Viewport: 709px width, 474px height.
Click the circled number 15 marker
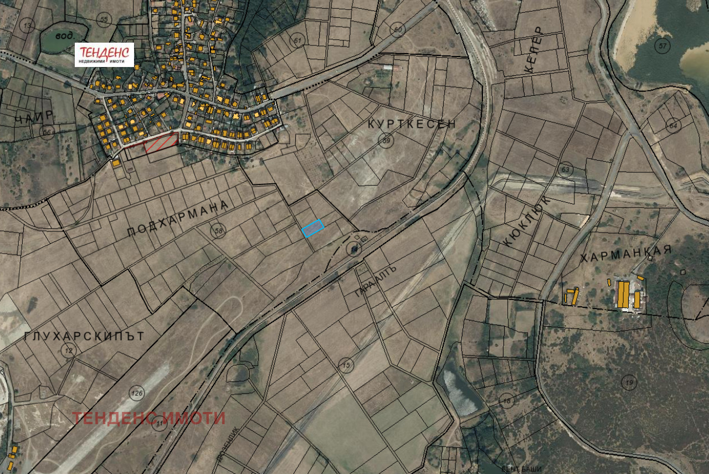pyautogui.click(x=346, y=364)
